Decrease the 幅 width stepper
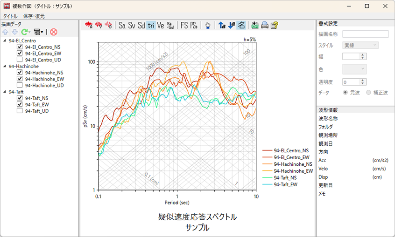Viewport: 395px width, 237px height. tap(362, 58)
